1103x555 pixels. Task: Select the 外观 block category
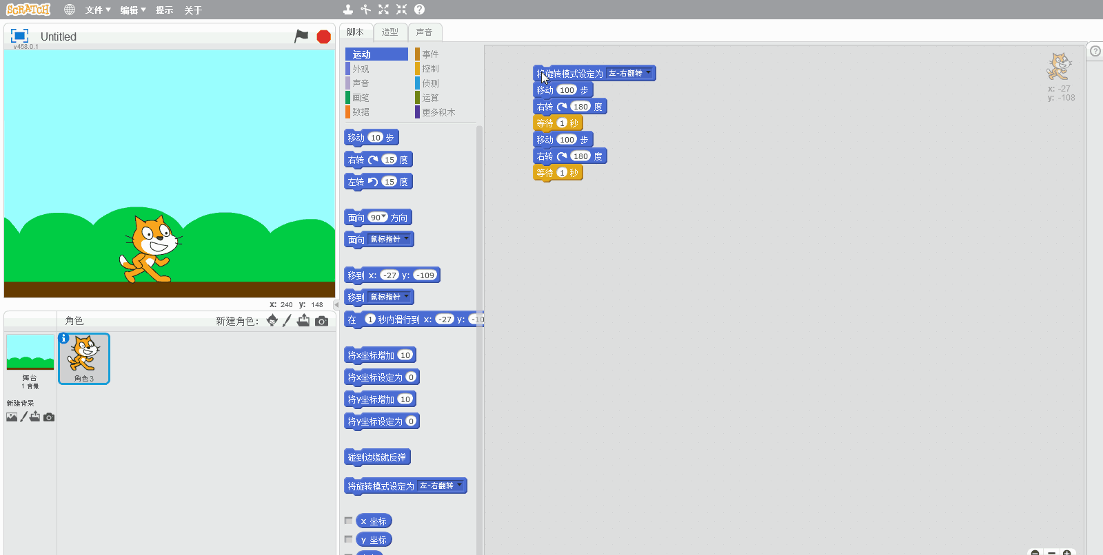click(x=361, y=69)
